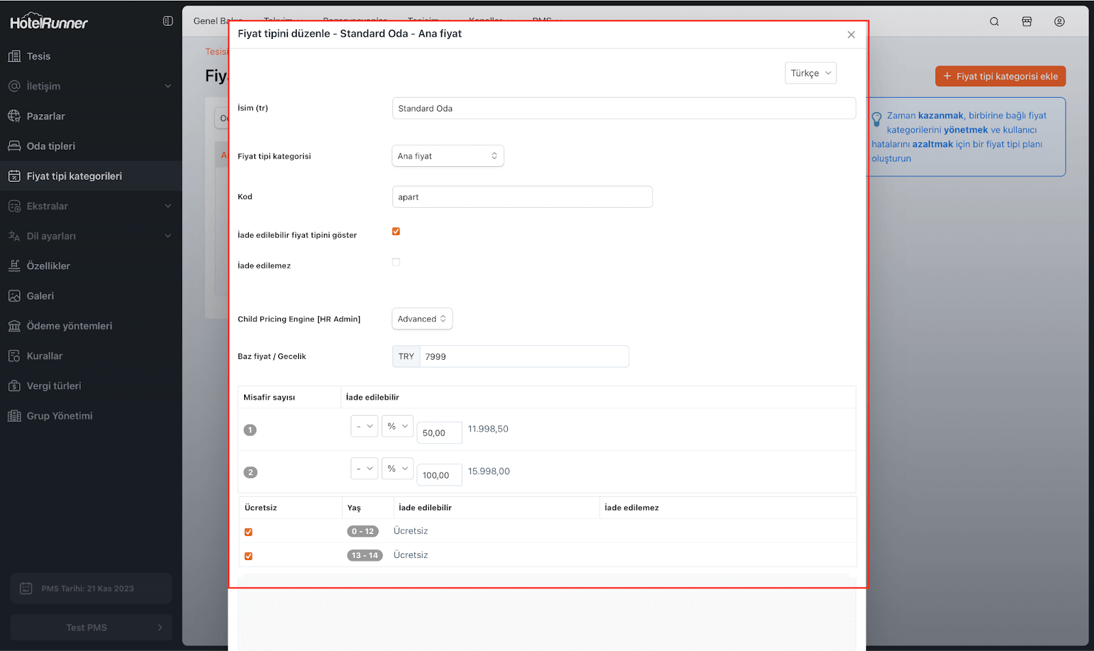The image size is (1094, 651).
Task: Toggle Ücretsiz checkbox for age 0 - 12
Action: click(x=248, y=532)
